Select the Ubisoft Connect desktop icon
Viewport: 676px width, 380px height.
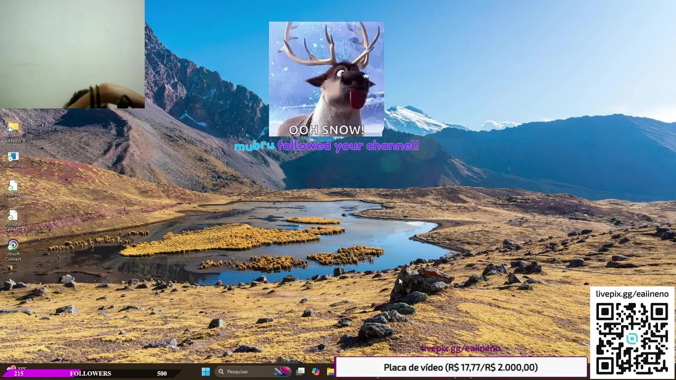point(13,251)
